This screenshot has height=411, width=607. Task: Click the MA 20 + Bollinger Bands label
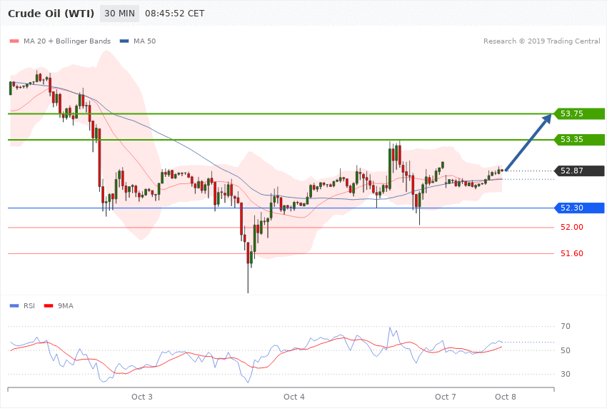67,41
